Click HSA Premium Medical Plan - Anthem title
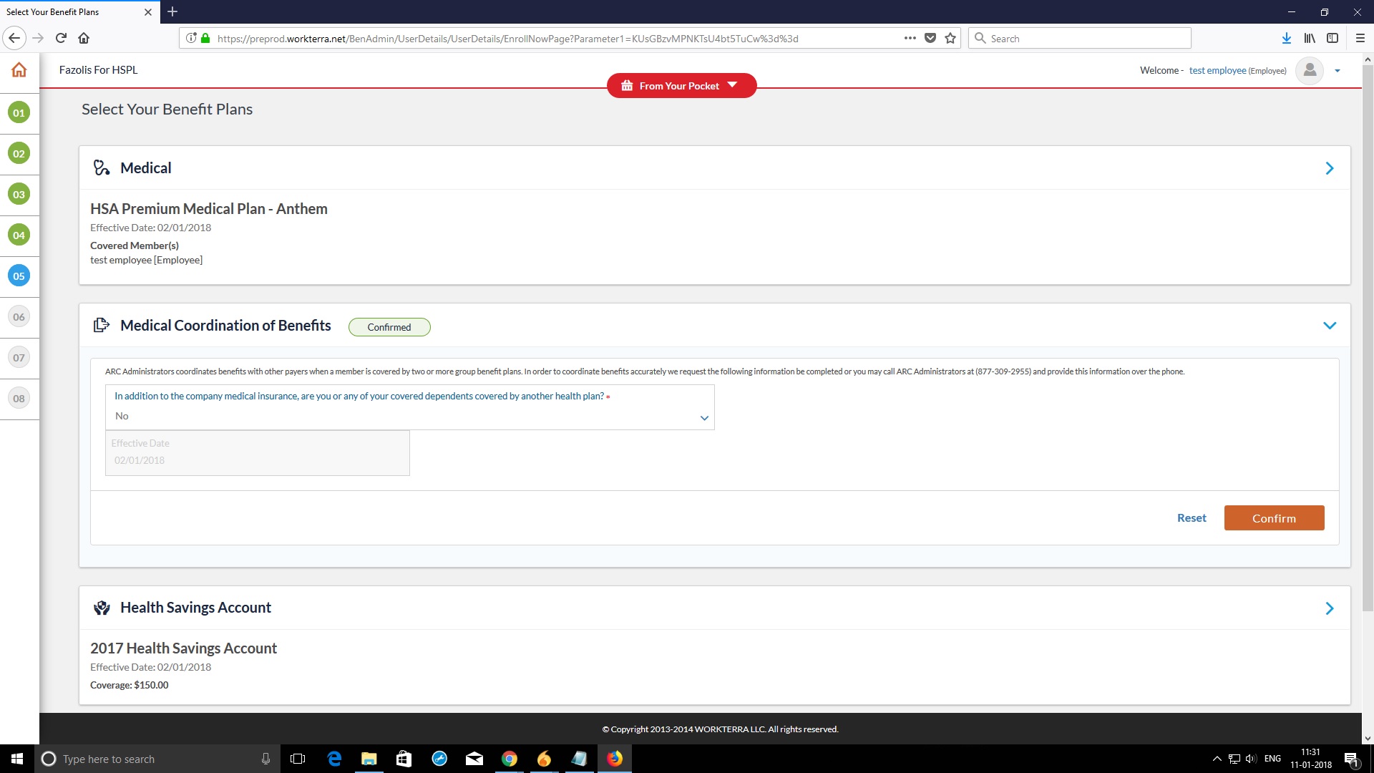1374x773 pixels. pos(209,209)
